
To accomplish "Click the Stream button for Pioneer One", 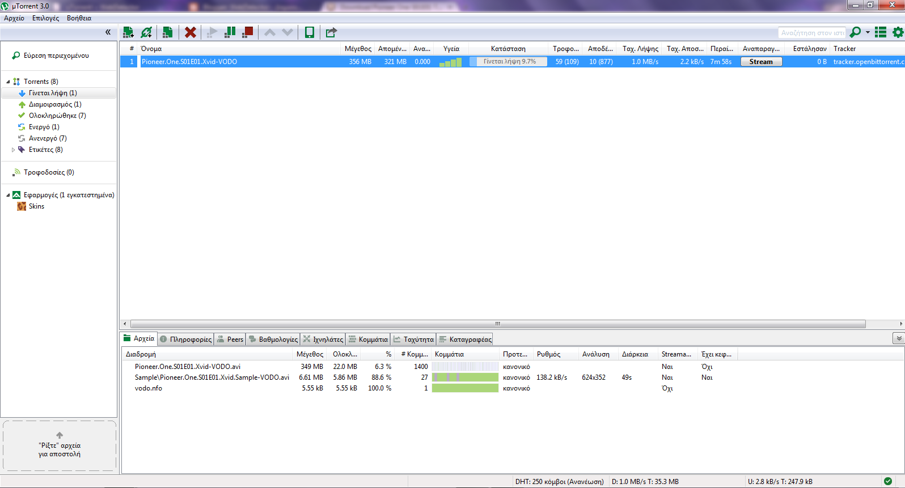I will pyautogui.click(x=761, y=62).
